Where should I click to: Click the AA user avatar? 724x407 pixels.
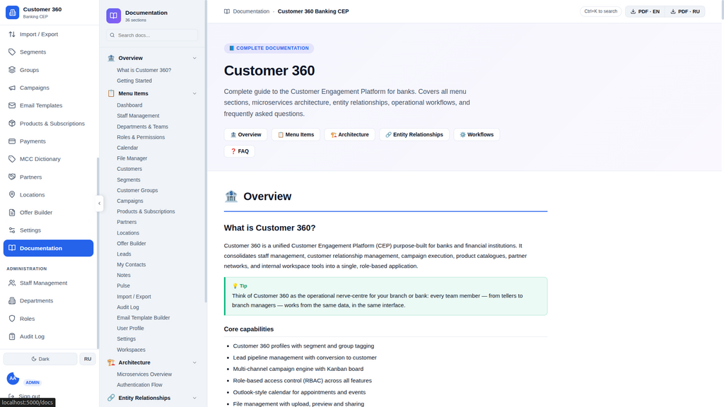tap(13, 379)
